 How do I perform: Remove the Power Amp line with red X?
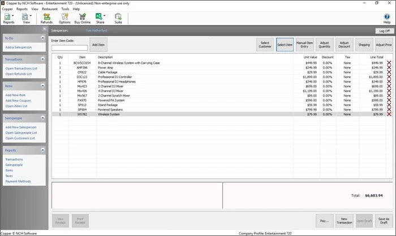tap(389, 68)
